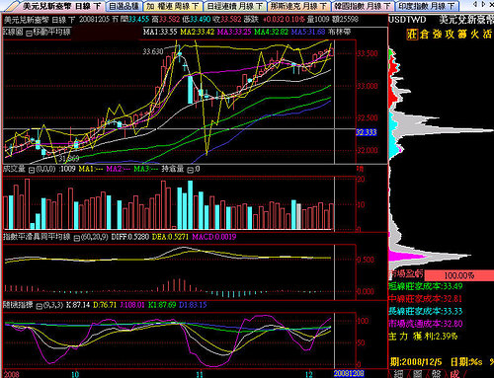Open the 那斯達克 月線 tab
The width and height of the screenshot is (494, 378).
[298, 6]
